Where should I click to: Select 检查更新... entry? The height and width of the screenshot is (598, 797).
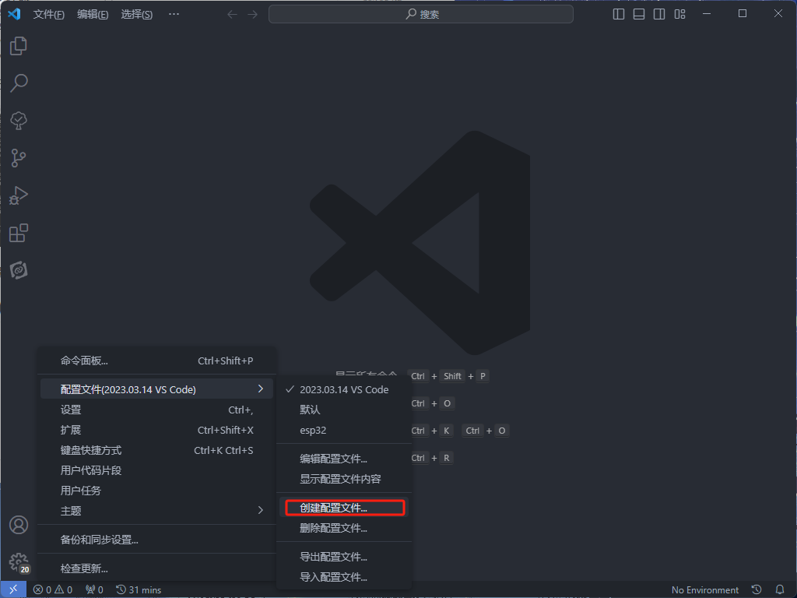pyautogui.click(x=156, y=568)
